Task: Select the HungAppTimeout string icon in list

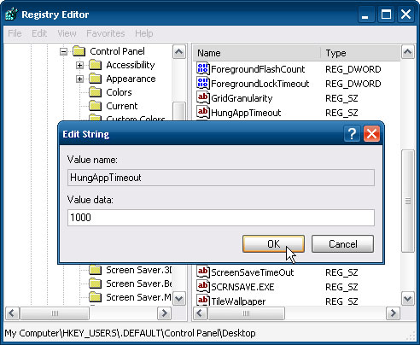Action: pyautogui.click(x=203, y=113)
